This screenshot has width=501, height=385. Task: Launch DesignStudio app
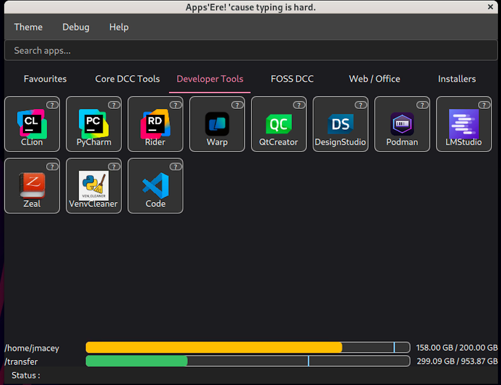340,124
